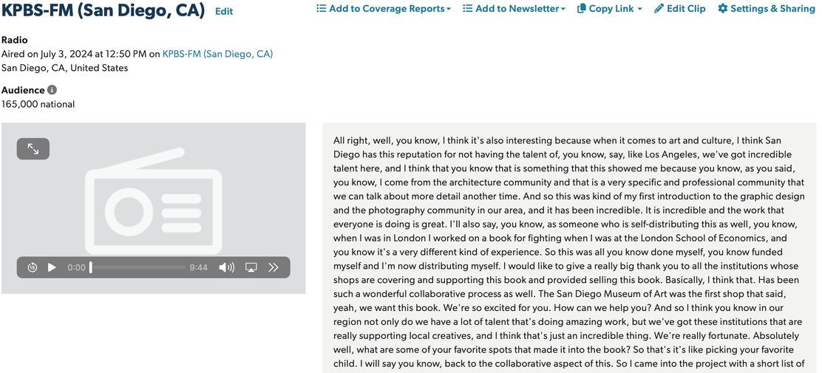This screenshot has width=822, height=373.
Task: Click the Copy Link clipboard icon
Action: (581, 9)
